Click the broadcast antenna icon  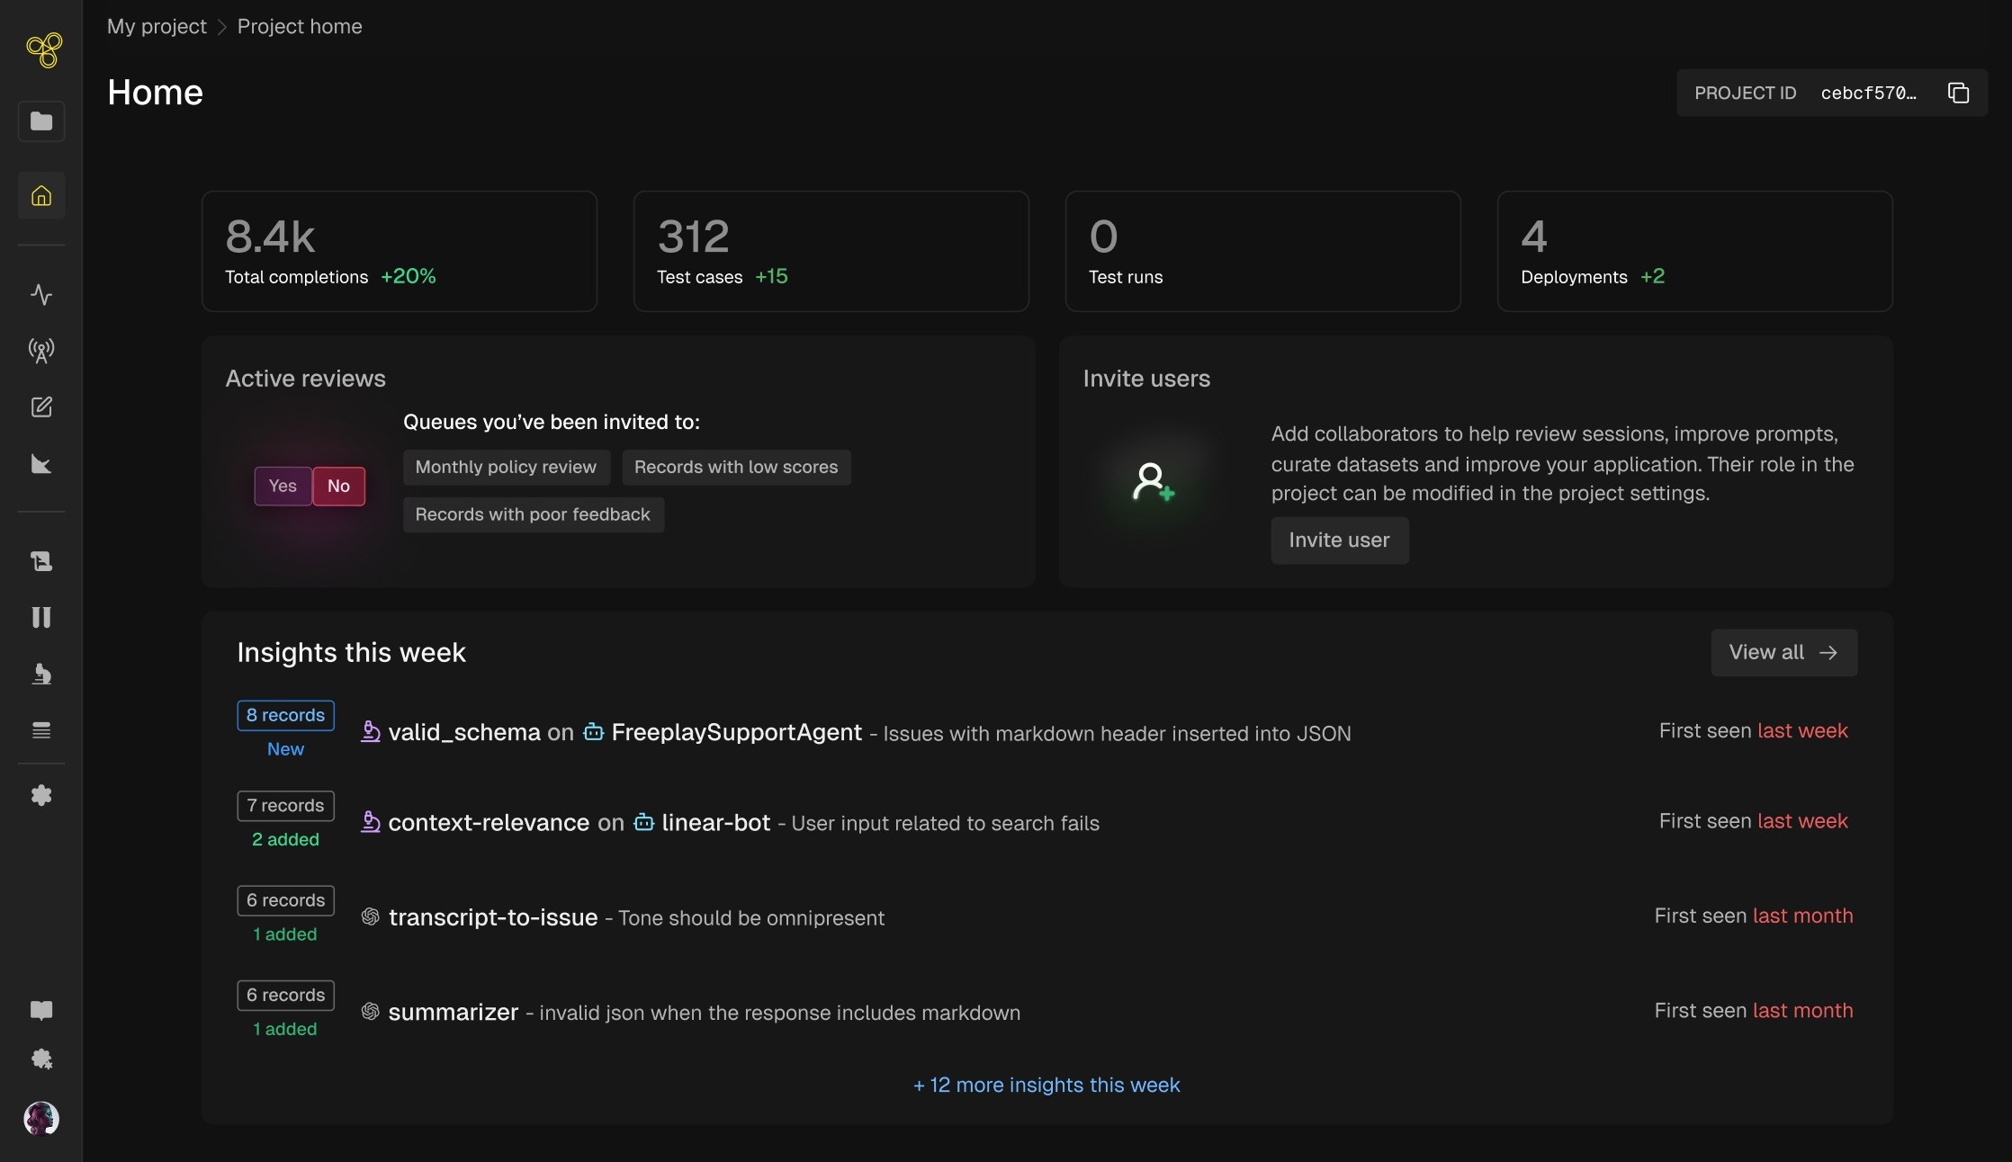click(41, 351)
